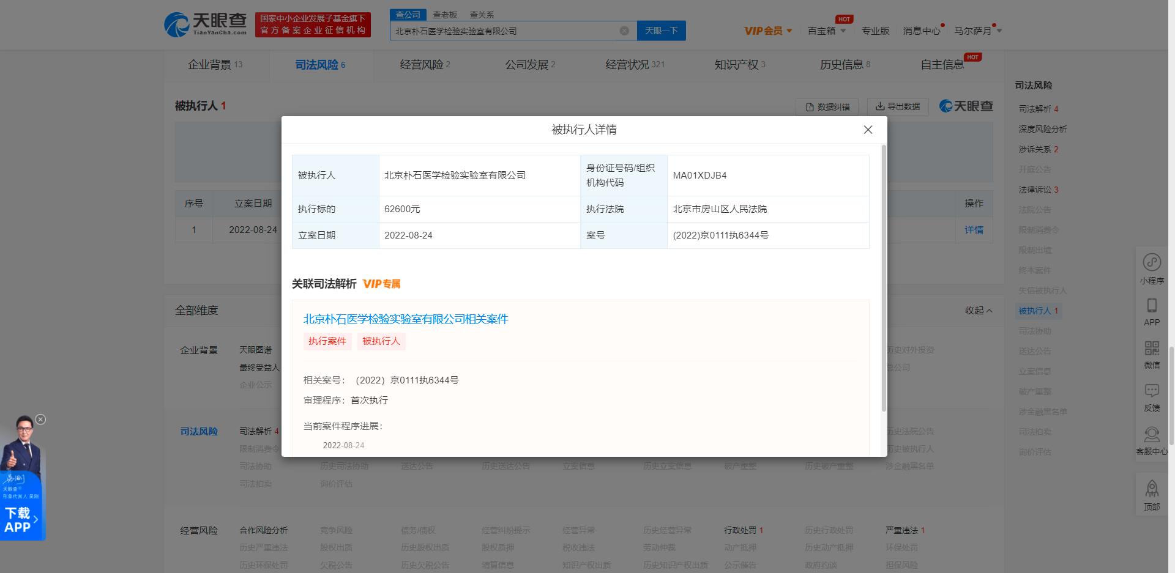Select 深度风险分析 in right sidebar

pyautogui.click(x=1043, y=129)
